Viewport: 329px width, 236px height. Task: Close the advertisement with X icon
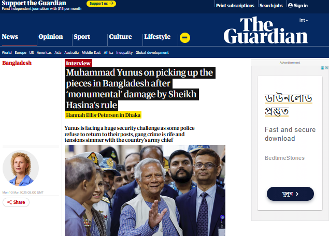tap(327, 68)
